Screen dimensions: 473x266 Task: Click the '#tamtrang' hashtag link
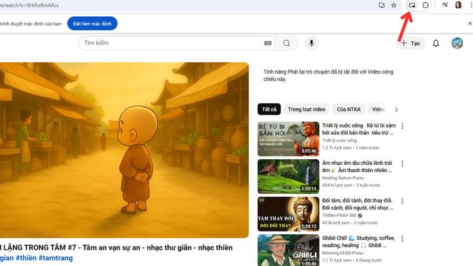tap(55, 258)
